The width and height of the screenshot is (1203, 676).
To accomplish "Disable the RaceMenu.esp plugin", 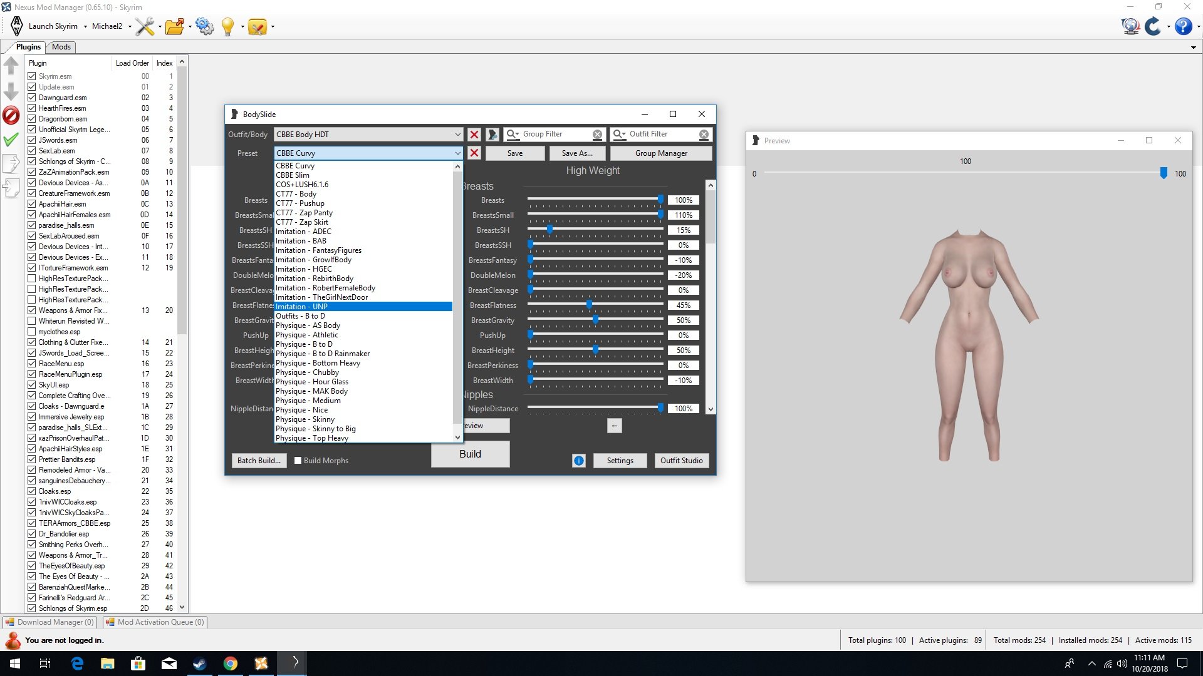I will (x=32, y=364).
